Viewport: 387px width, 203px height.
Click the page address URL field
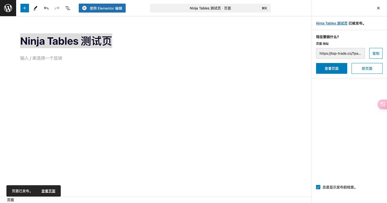341,53
